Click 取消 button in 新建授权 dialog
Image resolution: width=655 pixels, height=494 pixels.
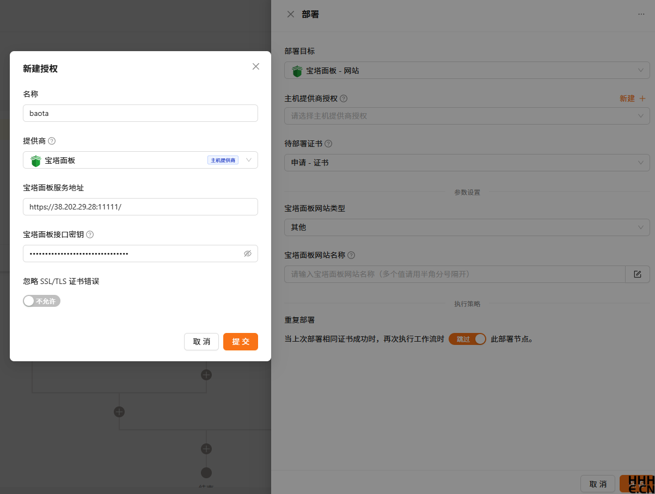(x=201, y=342)
